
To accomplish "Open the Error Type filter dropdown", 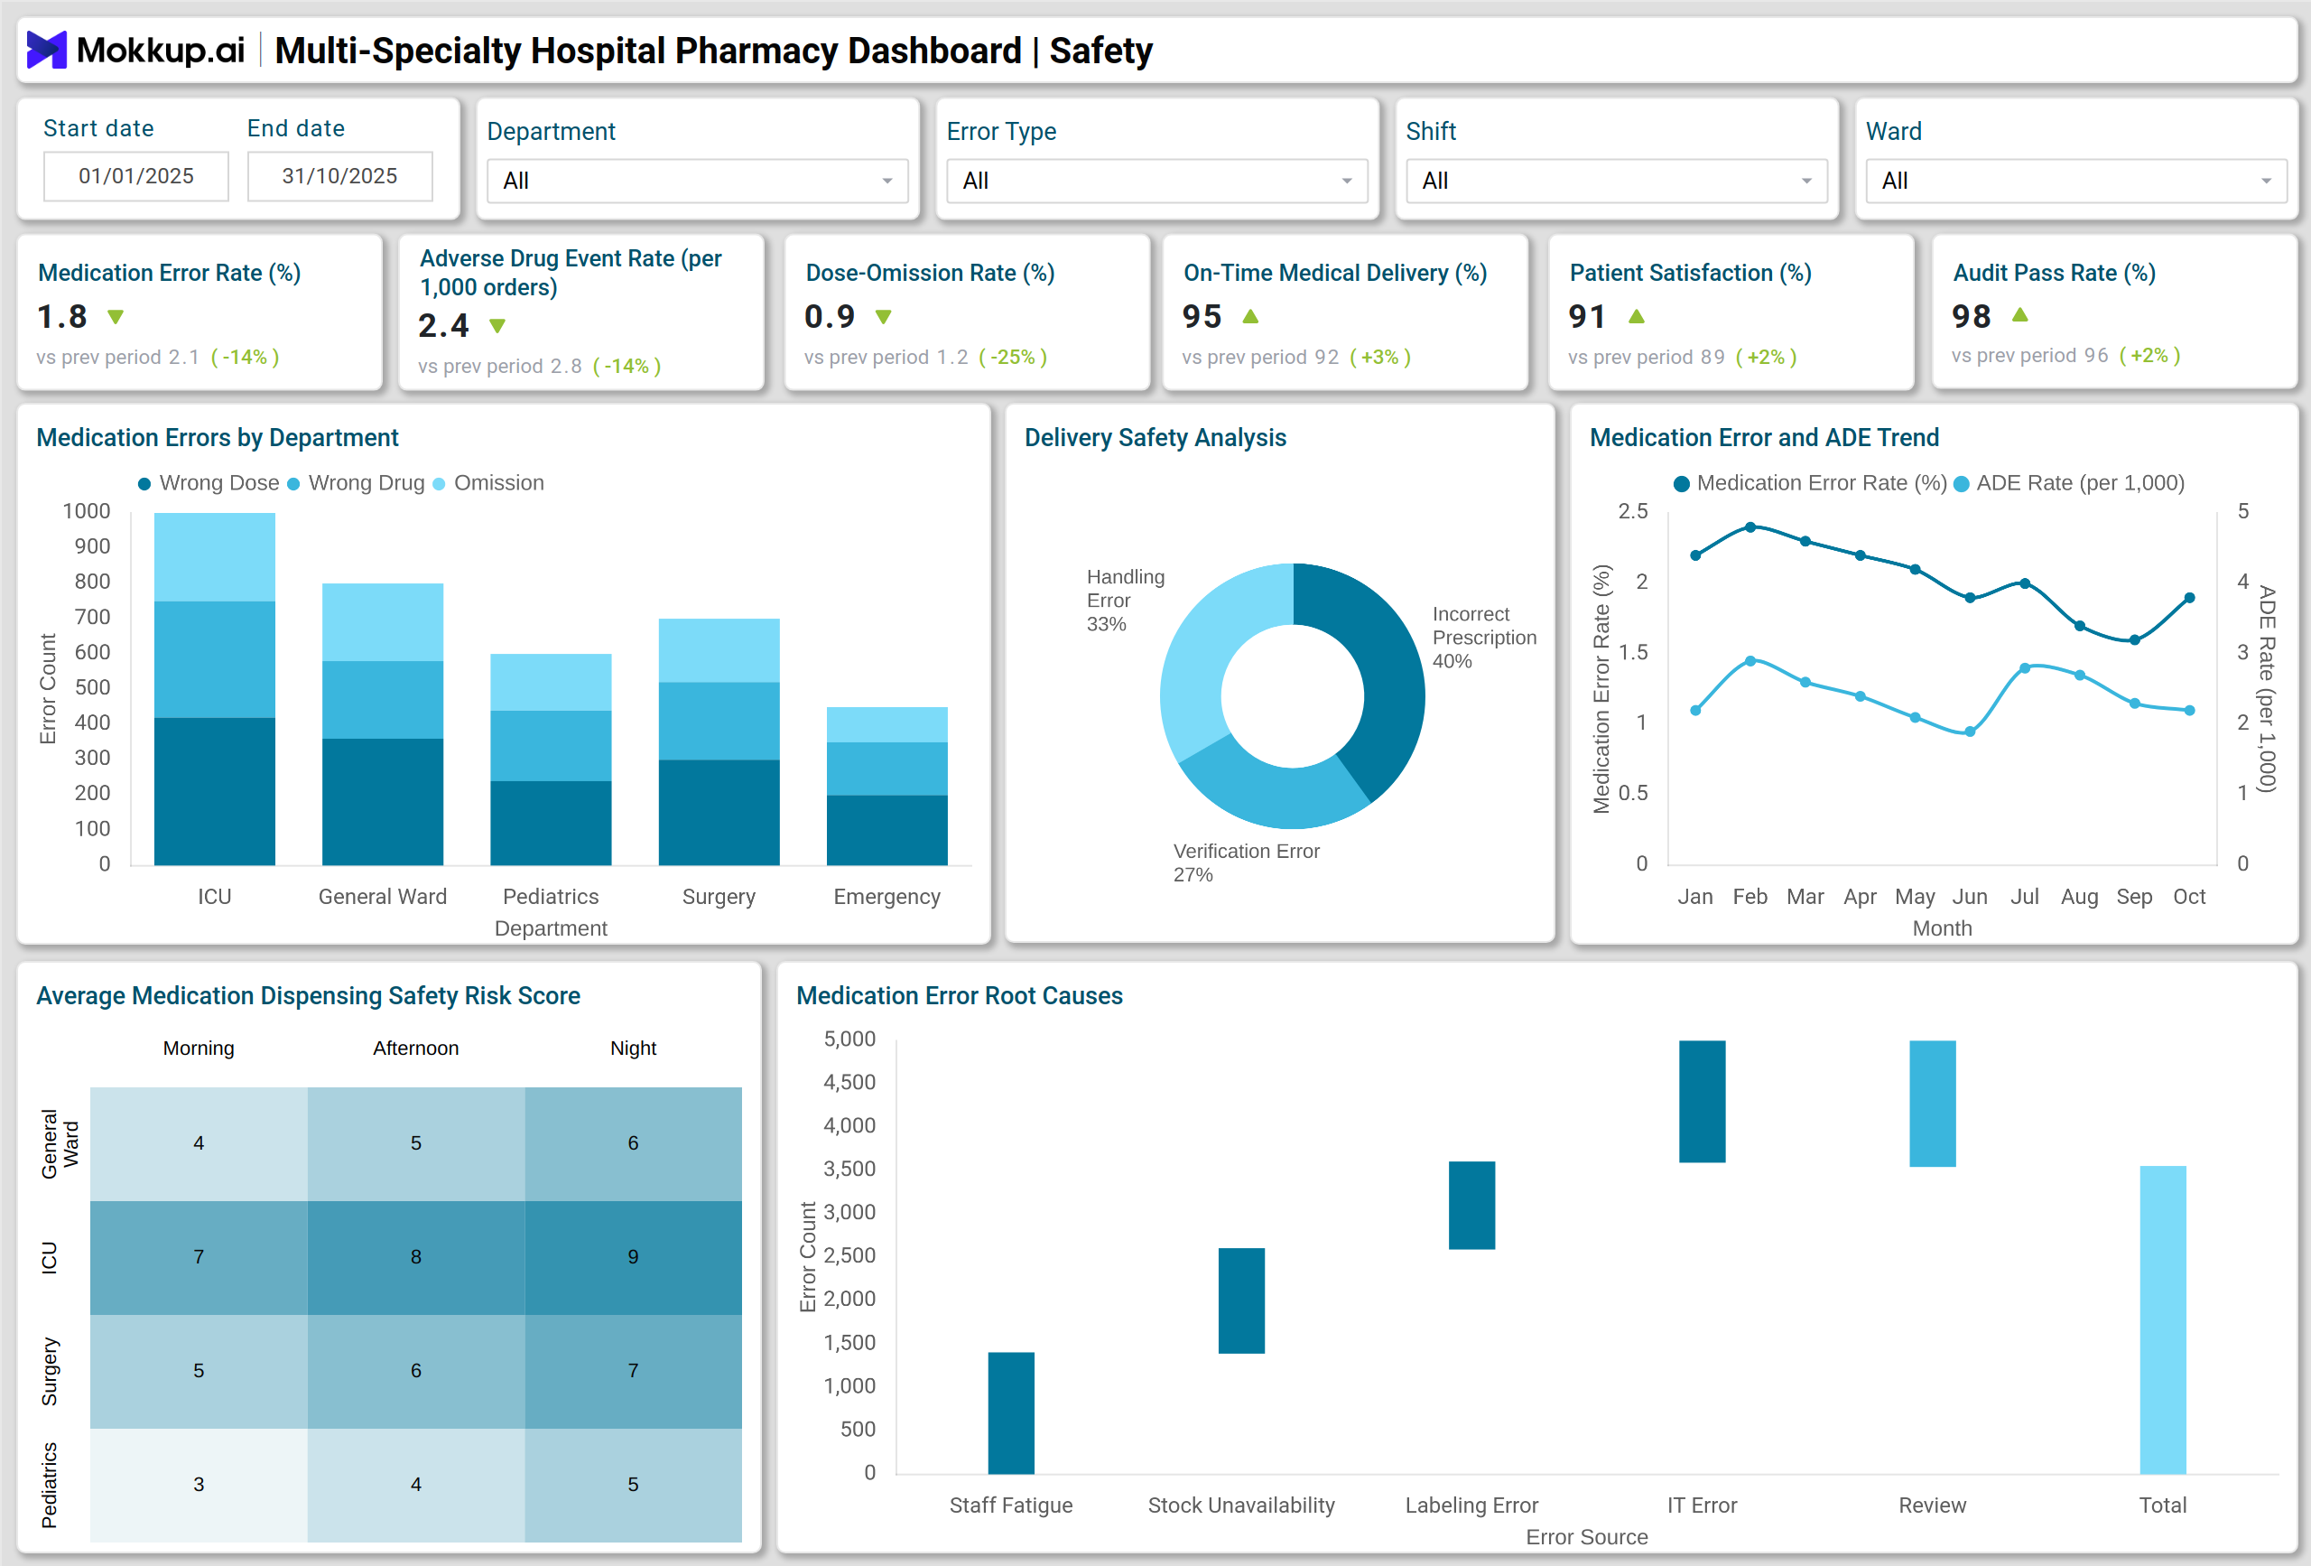I will coord(1157,182).
